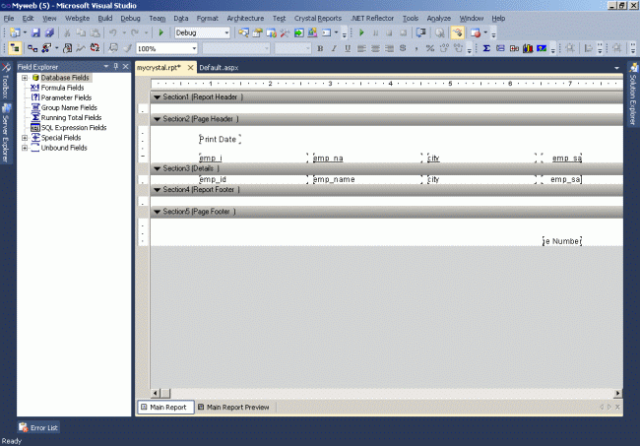Image resolution: width=640 pixels, height=446 pixels.
Task: Click the horizontal scrollbar thumb of report
Action: point(165,394)
